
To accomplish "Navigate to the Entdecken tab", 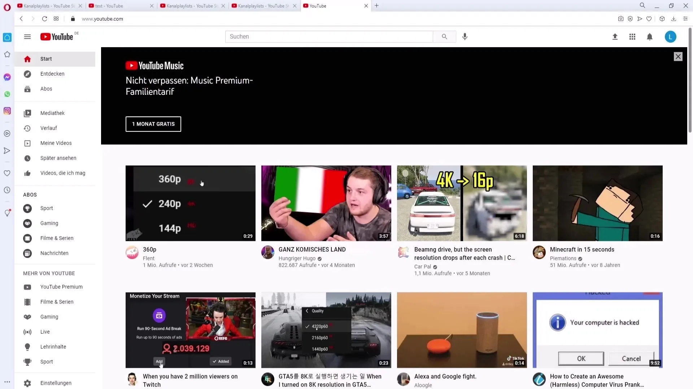I will click(x=52, y=73).
